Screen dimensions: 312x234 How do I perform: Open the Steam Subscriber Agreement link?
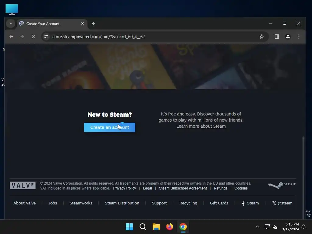coord(183,188)
